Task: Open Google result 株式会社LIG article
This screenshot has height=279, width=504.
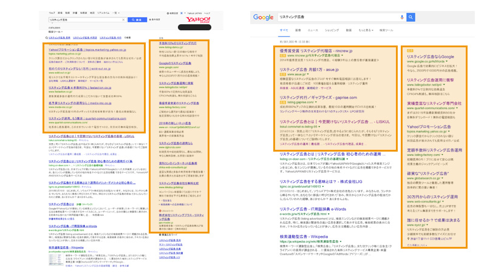Action: [321, 181]
